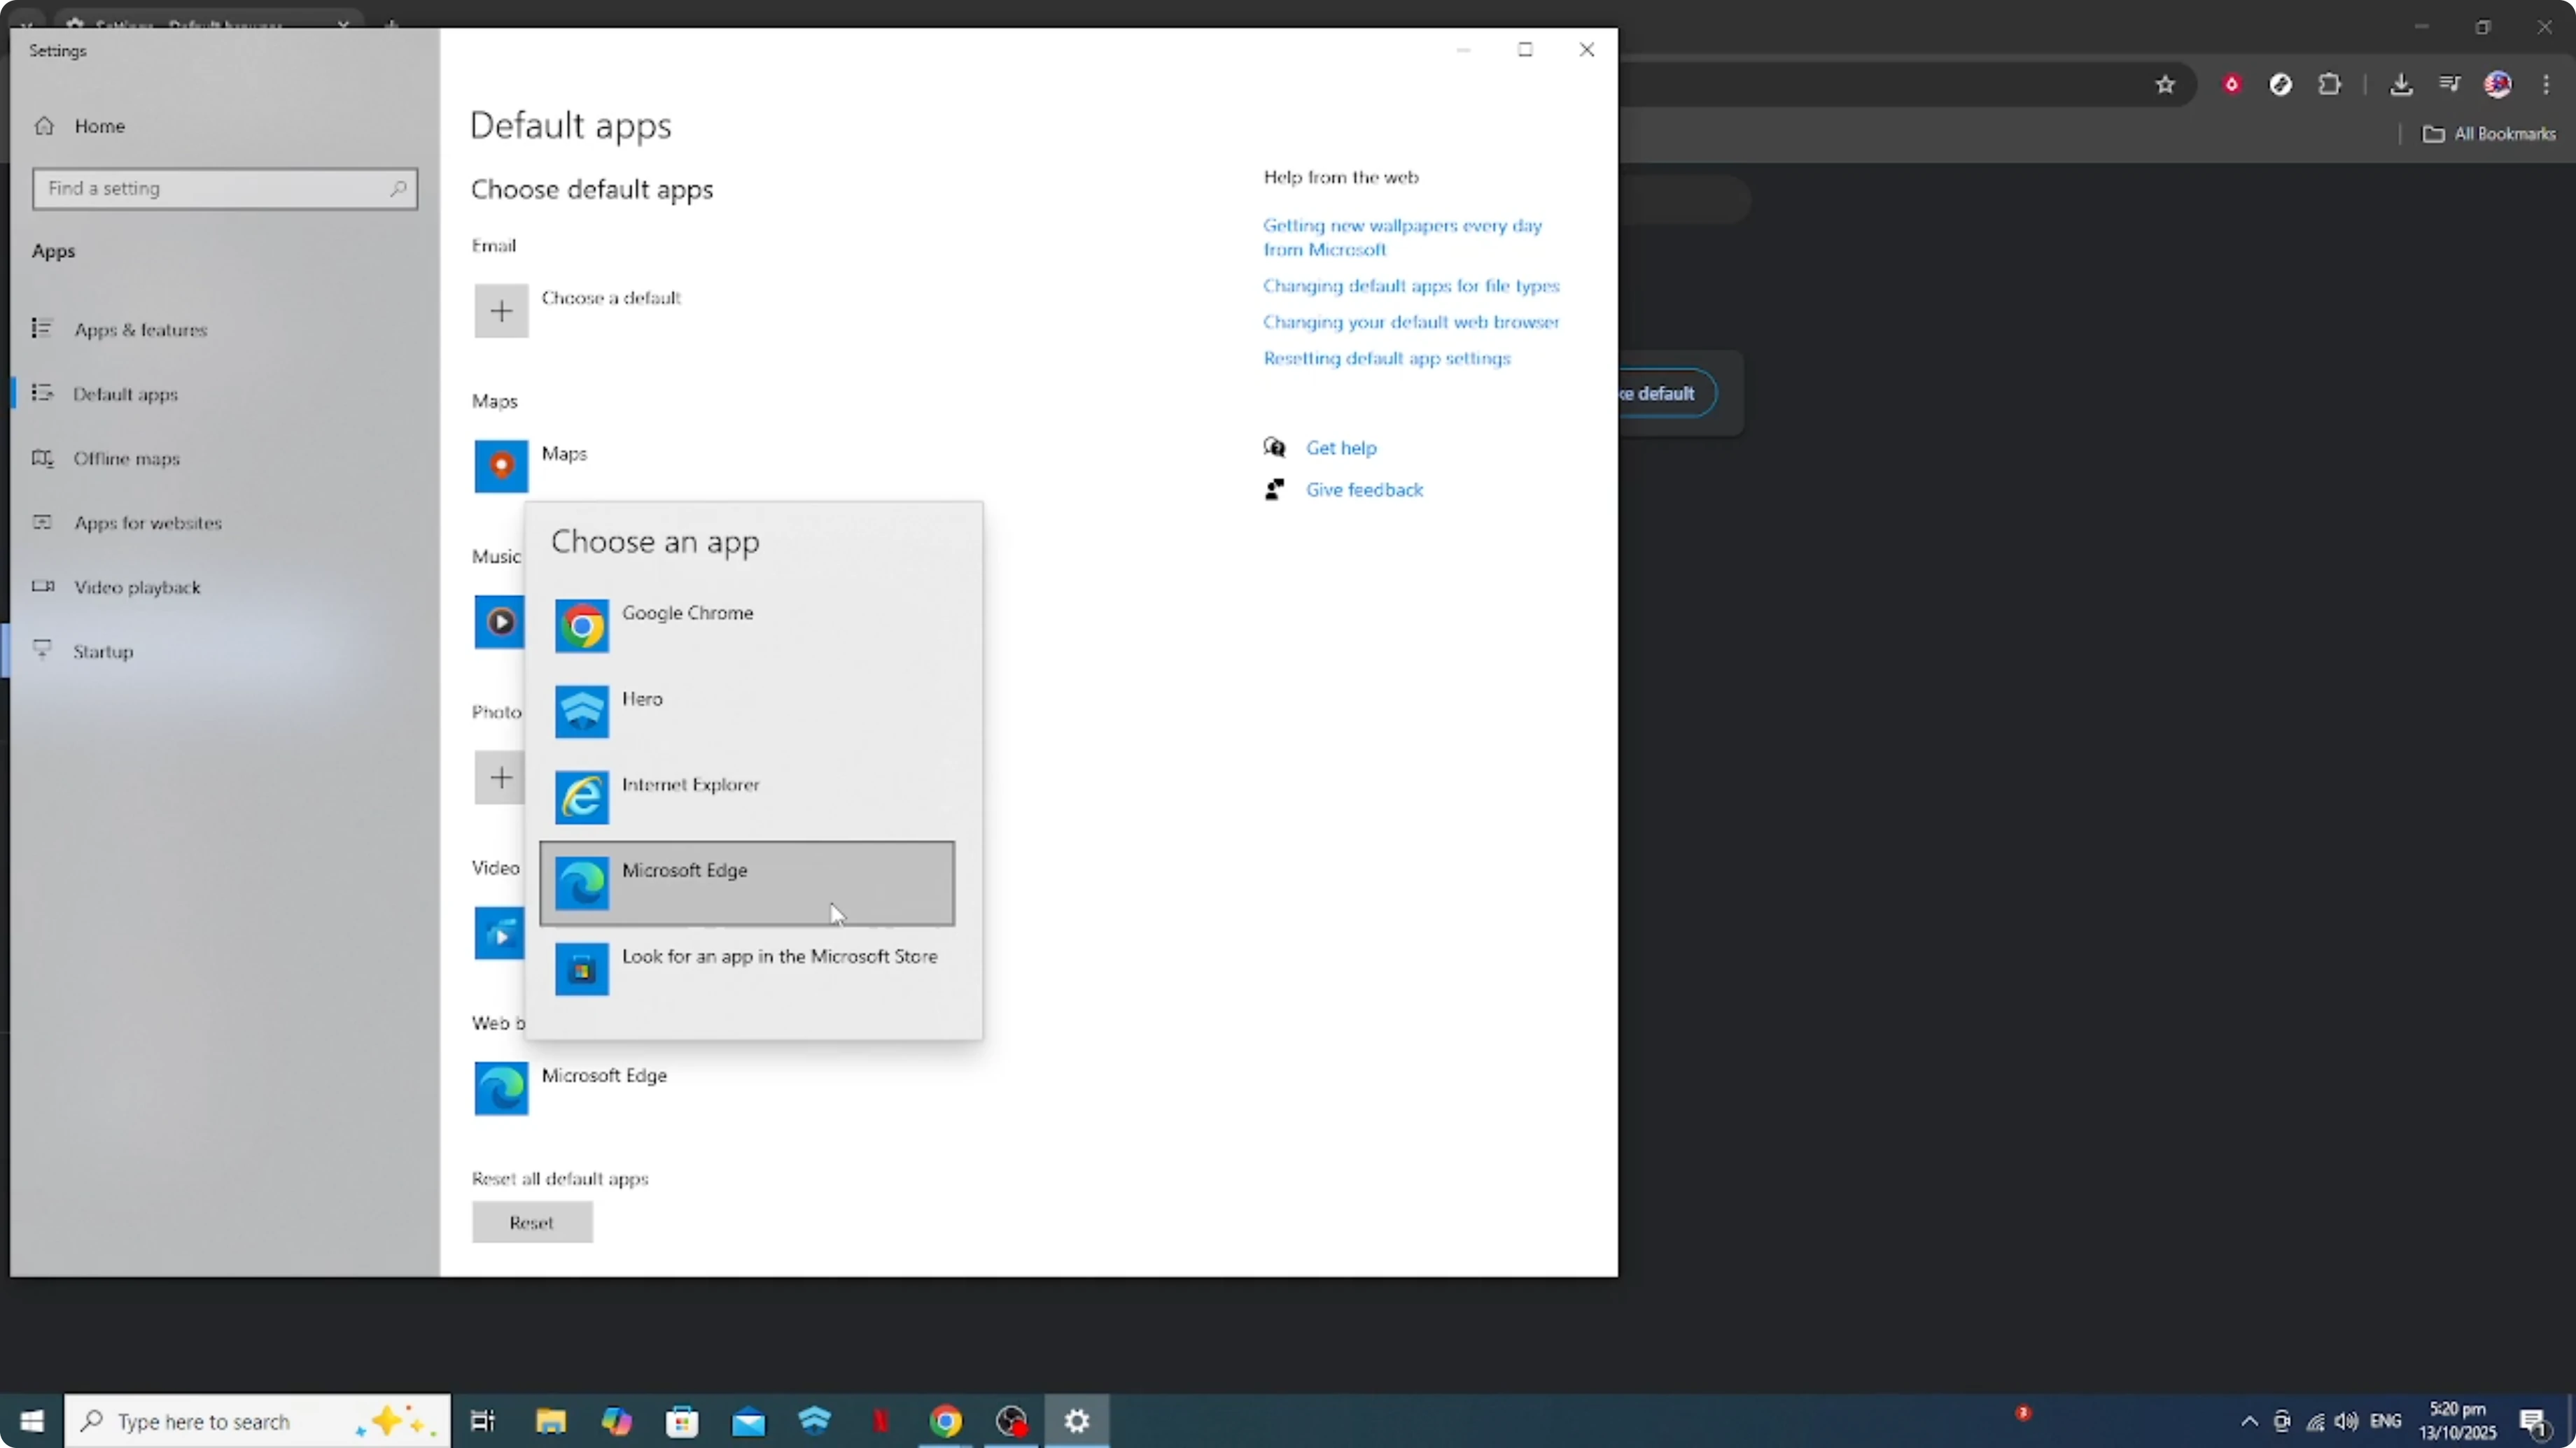Click the Give feedback icon
Viewport: 2576px width, 1448px height.
[1275, 490]
